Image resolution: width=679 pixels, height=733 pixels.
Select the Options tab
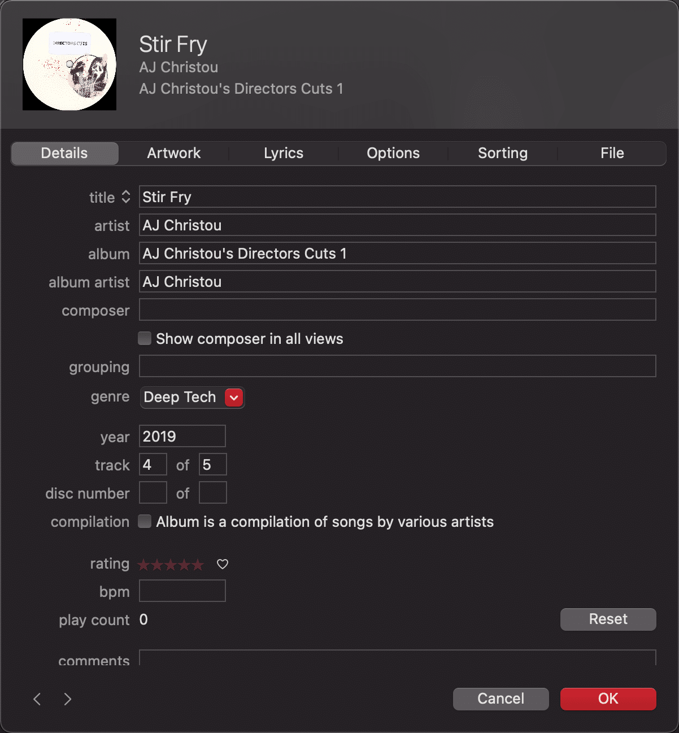point(393,153)
